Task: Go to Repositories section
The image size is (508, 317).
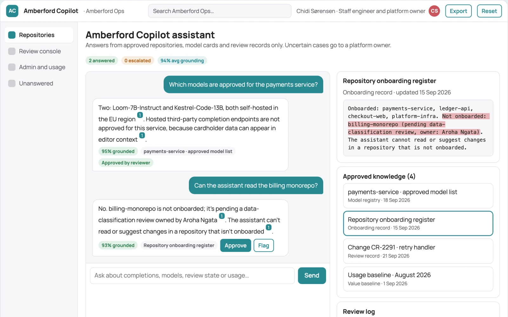Action: pos(39,35)
